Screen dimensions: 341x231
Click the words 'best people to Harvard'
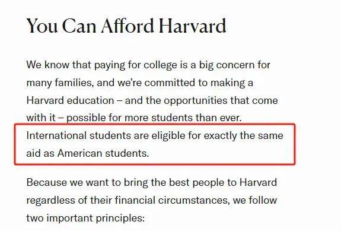(223, 182)
